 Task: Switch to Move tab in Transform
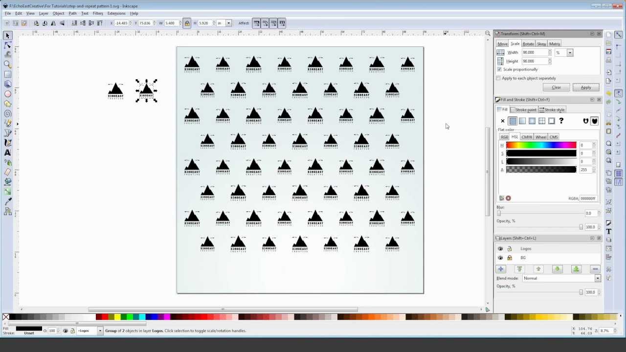coord(502,44)
